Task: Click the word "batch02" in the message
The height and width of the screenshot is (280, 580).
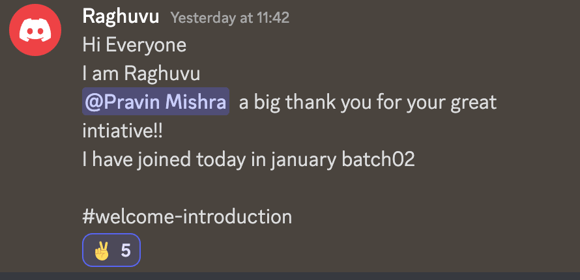Action: point(378,160)
